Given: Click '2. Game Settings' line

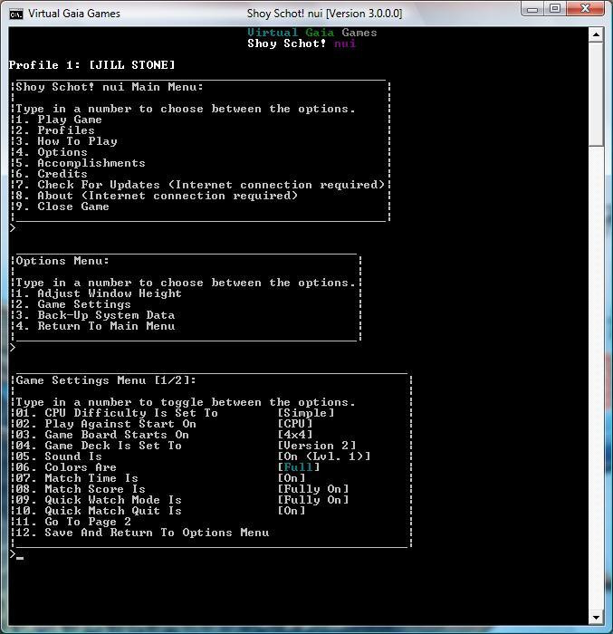Looking at the screenshot, I should (73, 305).
